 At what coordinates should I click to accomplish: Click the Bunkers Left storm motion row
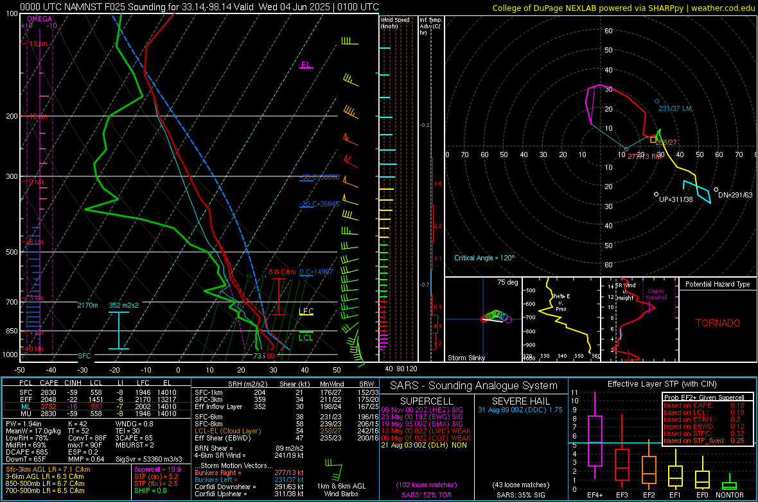pyautogui.click(x=249, y=480)
